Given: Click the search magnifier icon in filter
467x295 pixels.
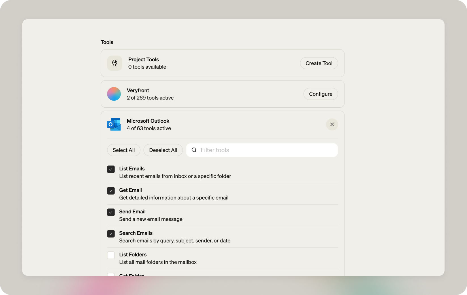Looking at the screenshot, I should tap(194, 150).
